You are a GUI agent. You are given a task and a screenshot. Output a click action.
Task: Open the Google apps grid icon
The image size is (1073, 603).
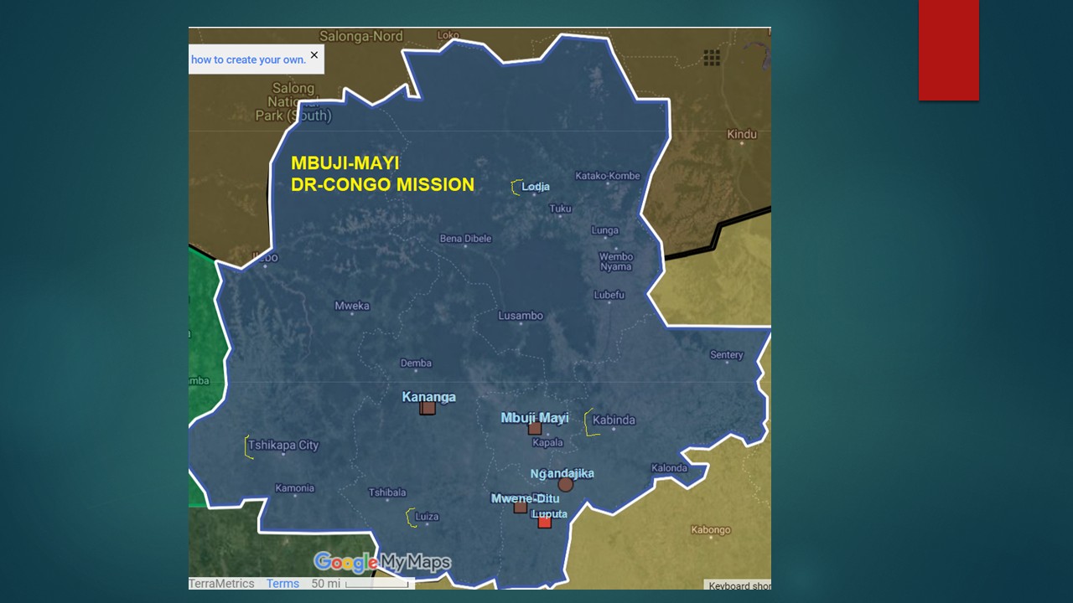[x=712, y=58]
